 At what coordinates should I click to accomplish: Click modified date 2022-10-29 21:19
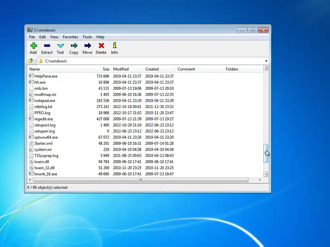pos(127,125)
